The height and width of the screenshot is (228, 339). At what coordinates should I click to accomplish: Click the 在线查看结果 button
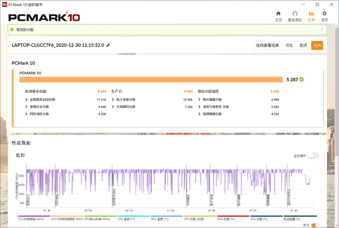pos(268,45)
